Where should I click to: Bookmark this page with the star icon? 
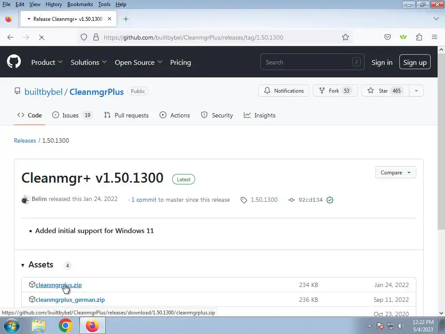[345, 37]
